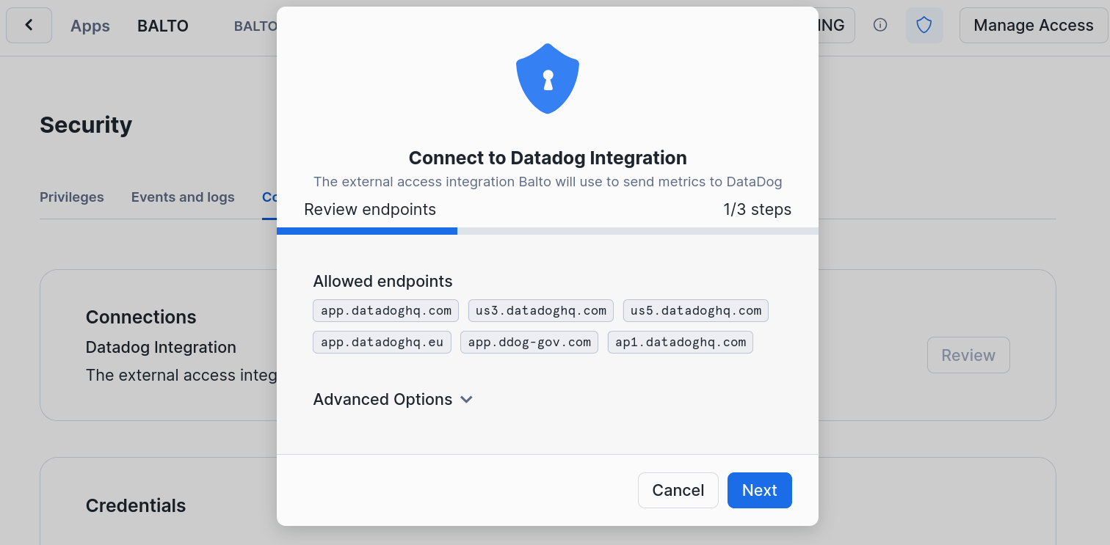Image resolution: width=1110 pixels, height=545 pixels.
Task: Switch to Events and logs tab
Action: [183, 197]
